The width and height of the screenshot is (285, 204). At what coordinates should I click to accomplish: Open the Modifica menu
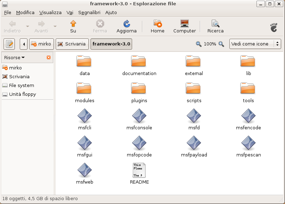pos(25,13)
